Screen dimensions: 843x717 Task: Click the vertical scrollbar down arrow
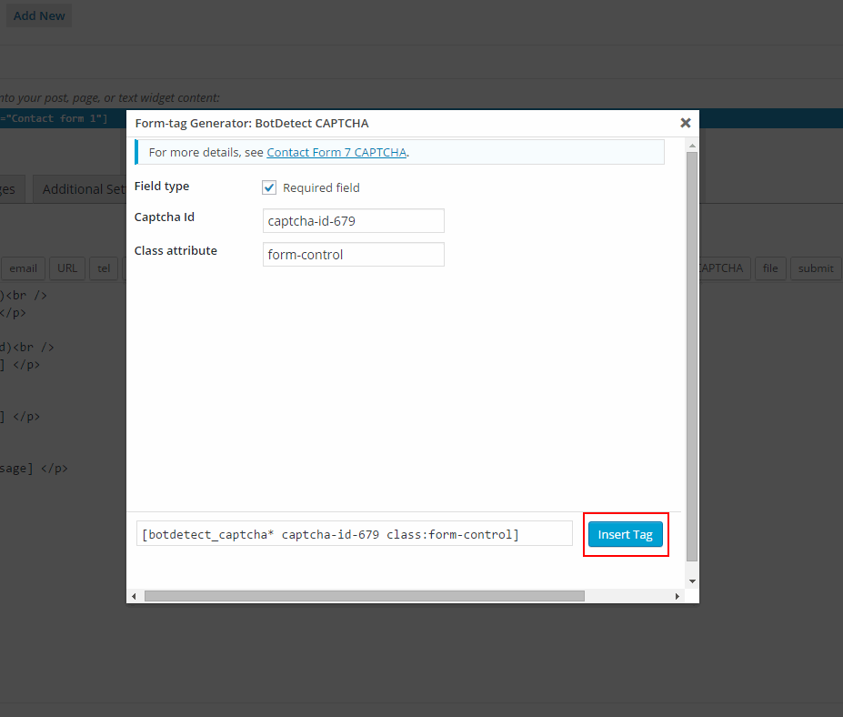692,581
